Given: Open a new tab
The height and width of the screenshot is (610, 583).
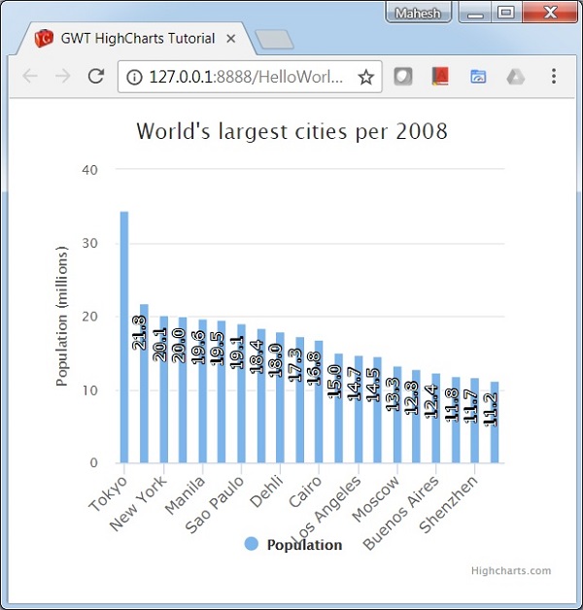Looking at the screenshot, I should click(274, 39).
